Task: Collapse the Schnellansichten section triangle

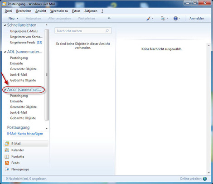Action: point(5,25)
